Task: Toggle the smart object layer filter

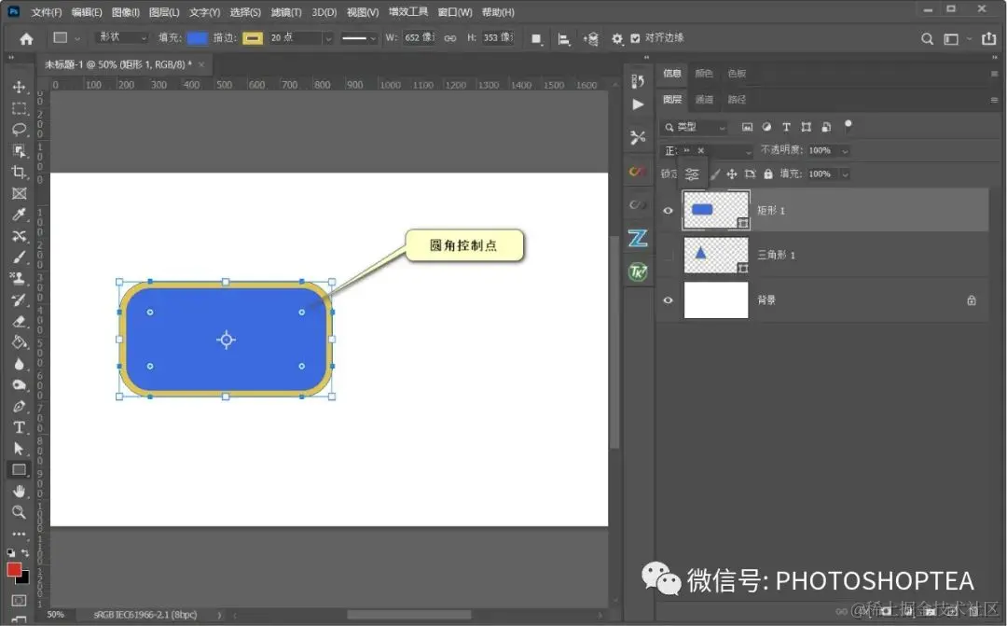Action: (826, 127)
